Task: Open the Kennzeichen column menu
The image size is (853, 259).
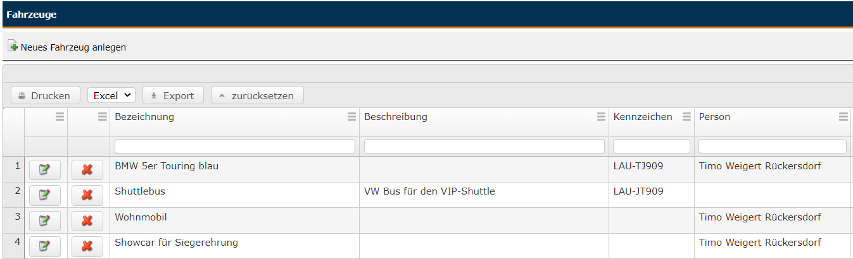Action: pos(686,117)
